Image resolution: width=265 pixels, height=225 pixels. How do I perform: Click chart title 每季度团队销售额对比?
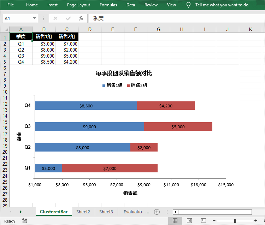(x=124, y=73)
